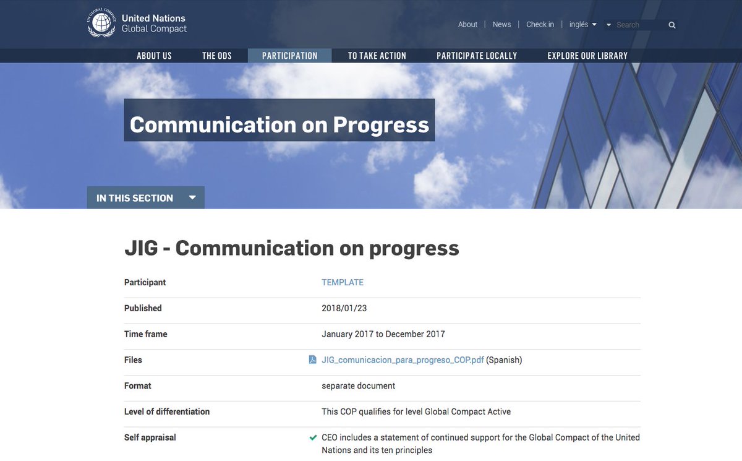
Task: Click the News link in the header
Action: (x=501, y=25)
